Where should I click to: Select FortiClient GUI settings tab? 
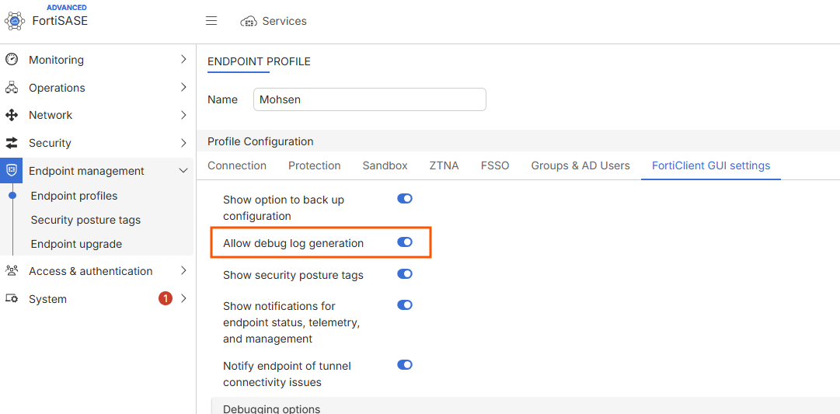711,166
